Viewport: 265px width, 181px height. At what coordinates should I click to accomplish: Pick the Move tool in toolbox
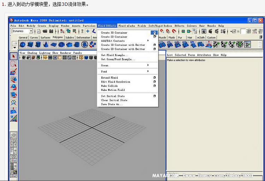point(13,79)
